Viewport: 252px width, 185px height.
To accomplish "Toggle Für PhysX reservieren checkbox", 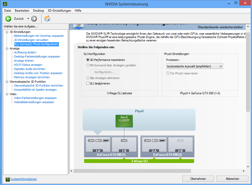I will point(168,73).
